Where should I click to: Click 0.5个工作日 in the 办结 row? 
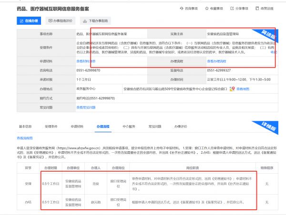(51, 202)
